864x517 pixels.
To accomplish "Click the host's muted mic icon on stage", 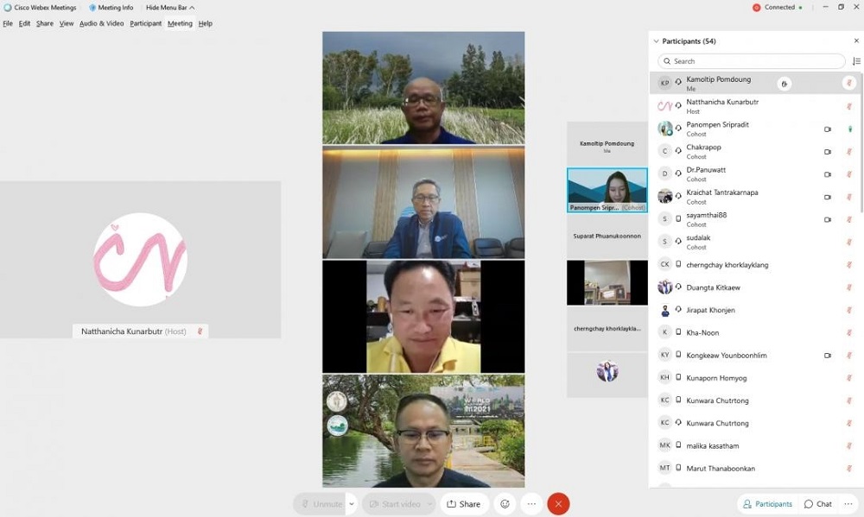I will pyautogui.click(x=200, y=331).
